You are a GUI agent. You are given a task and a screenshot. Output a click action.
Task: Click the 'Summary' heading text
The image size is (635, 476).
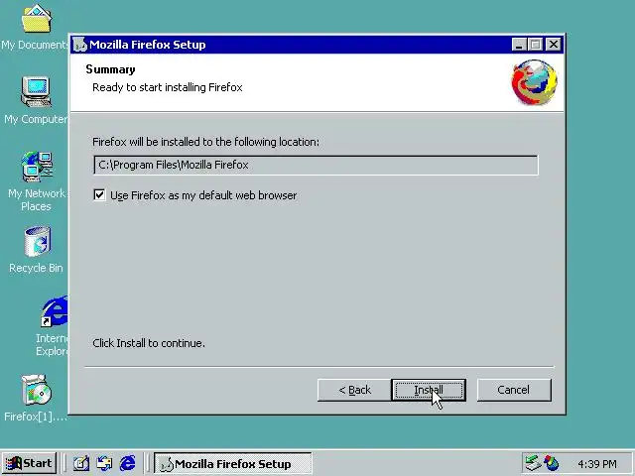110,69
